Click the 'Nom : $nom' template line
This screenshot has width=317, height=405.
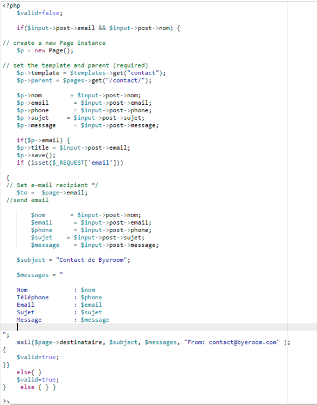[x=56, y=290]
